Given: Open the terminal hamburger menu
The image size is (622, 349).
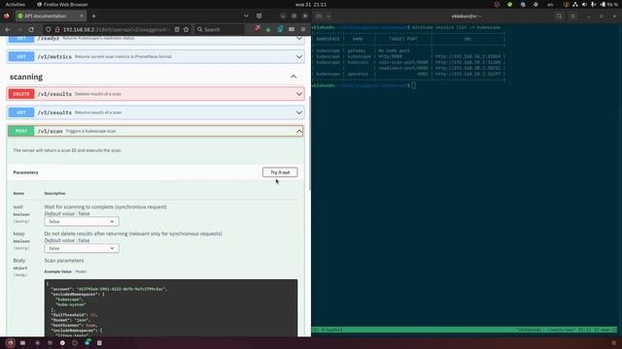Looking at the screenshot, I should coord(572,16).
